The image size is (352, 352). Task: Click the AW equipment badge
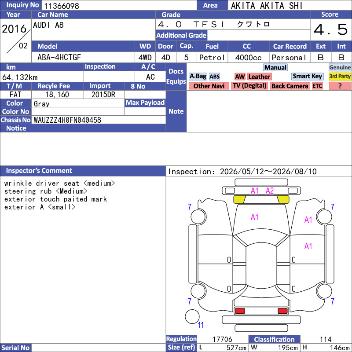click(x=240, y=77)
